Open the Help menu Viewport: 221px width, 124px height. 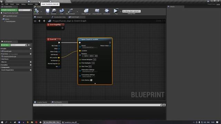(x=36, y=4)
